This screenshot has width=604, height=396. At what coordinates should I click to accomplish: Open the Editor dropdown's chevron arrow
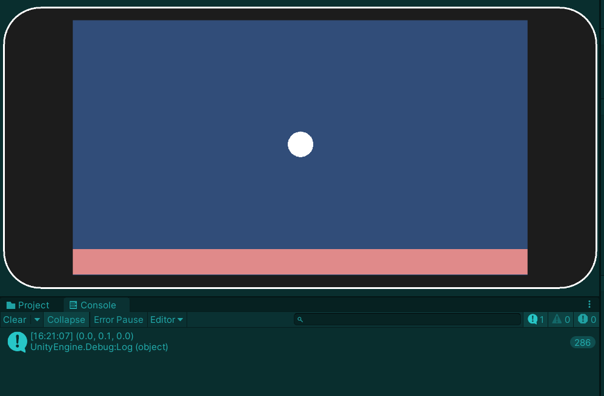point(180,319)
